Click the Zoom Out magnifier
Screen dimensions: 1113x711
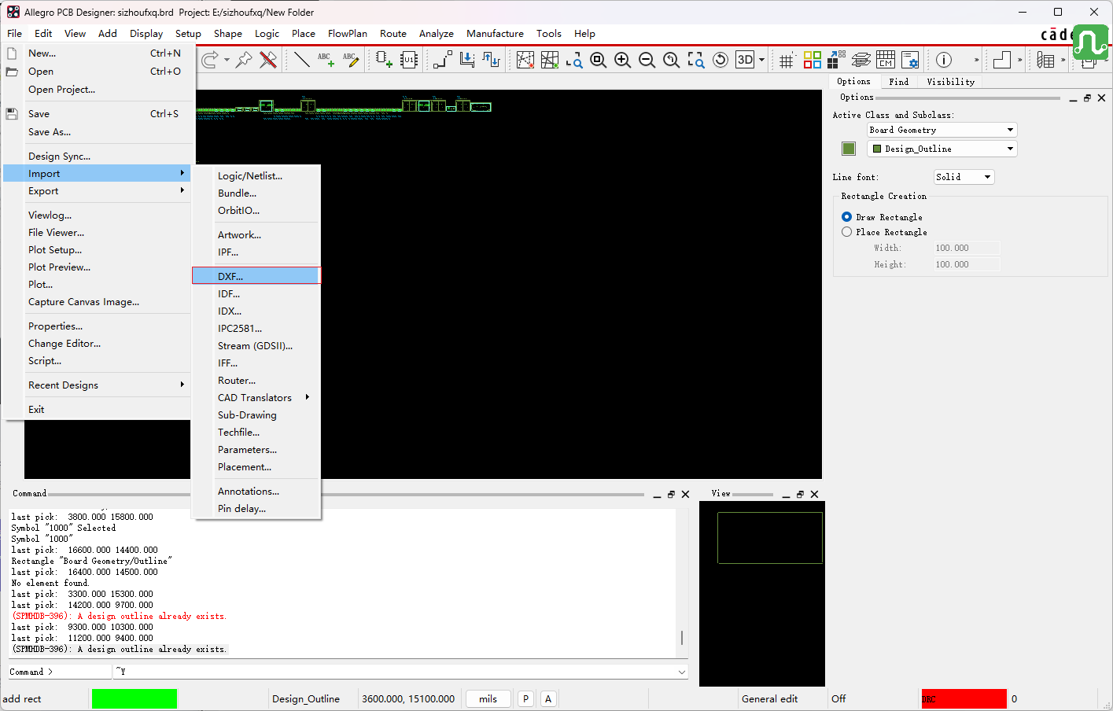point(647,60)
